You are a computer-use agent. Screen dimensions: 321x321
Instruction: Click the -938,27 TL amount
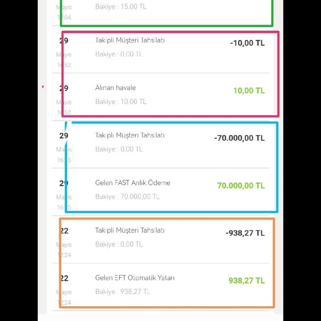tap(245, 233)
